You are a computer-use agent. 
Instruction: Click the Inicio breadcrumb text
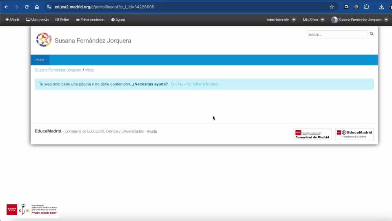click(x=89, y=70)
